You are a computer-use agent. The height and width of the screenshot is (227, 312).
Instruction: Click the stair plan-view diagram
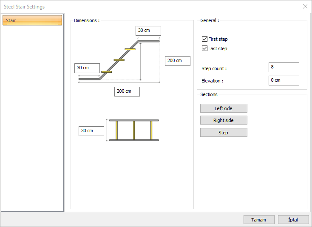pyautogui.click(x=134, y=130)
